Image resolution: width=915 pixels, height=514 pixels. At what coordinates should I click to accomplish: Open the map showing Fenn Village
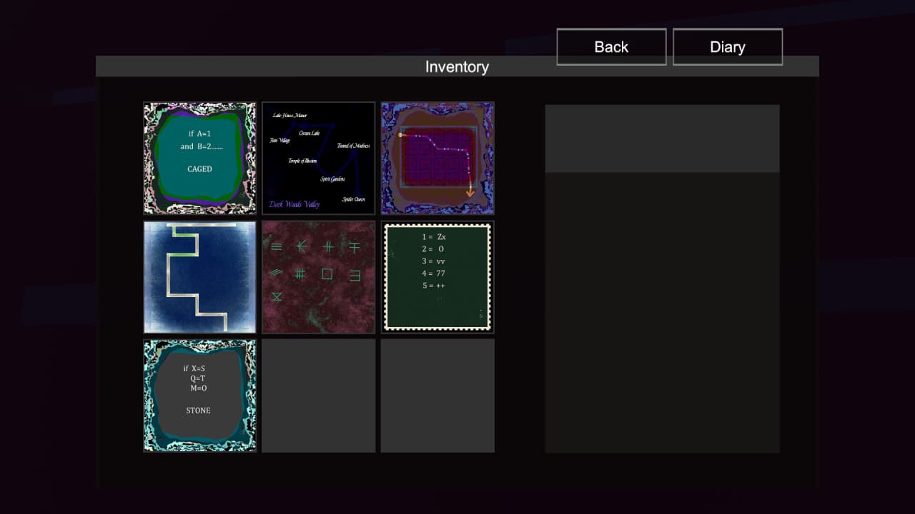[x=318, y=158]
